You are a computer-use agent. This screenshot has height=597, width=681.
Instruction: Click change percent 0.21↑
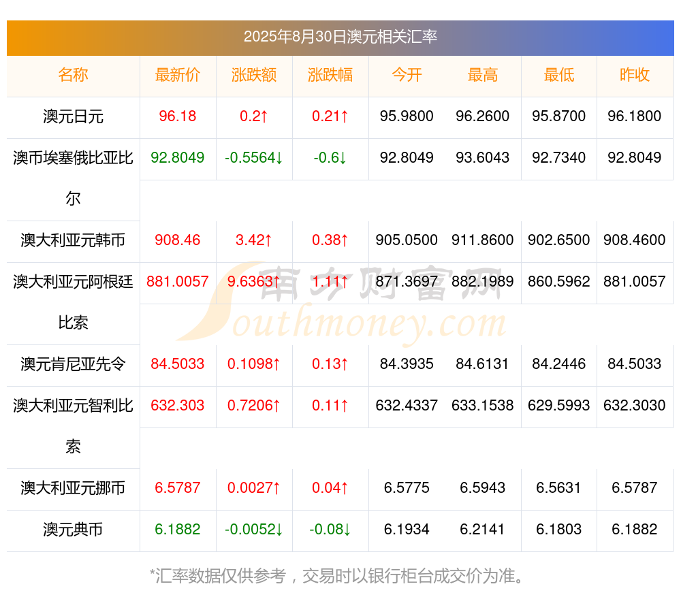330,116
